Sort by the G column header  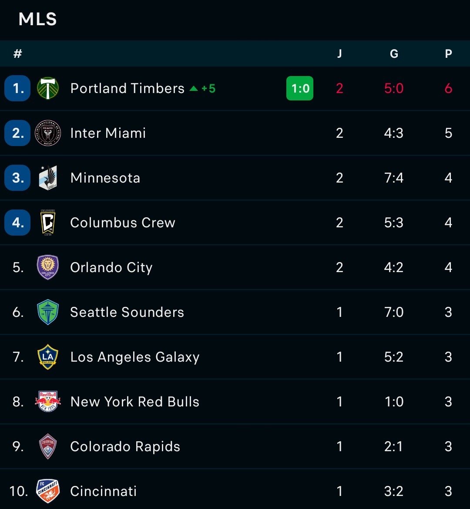[394, 53]
